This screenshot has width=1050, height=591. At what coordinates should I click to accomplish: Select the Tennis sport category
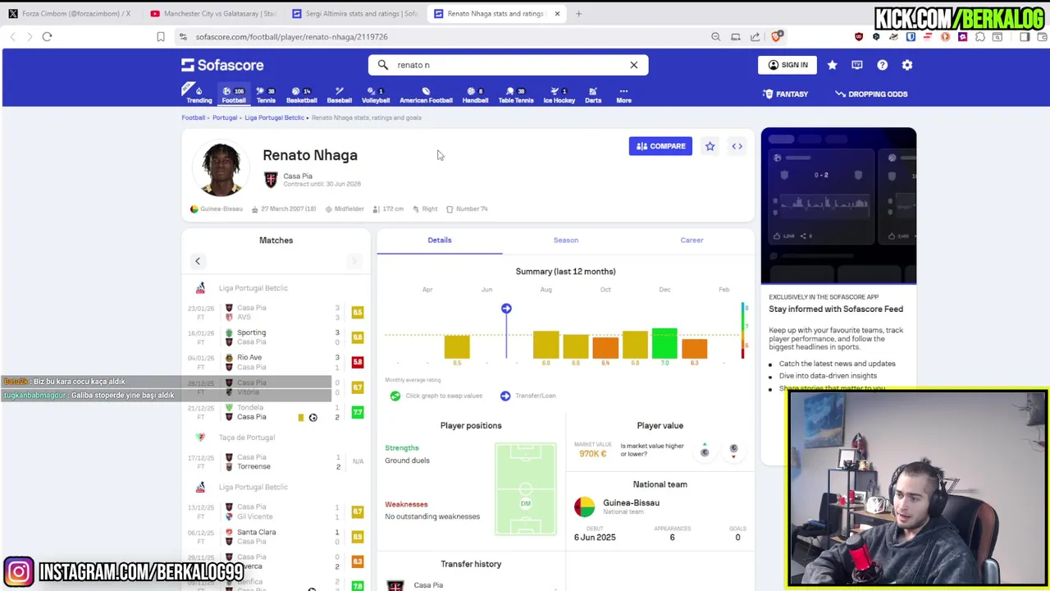coord(266,94)
